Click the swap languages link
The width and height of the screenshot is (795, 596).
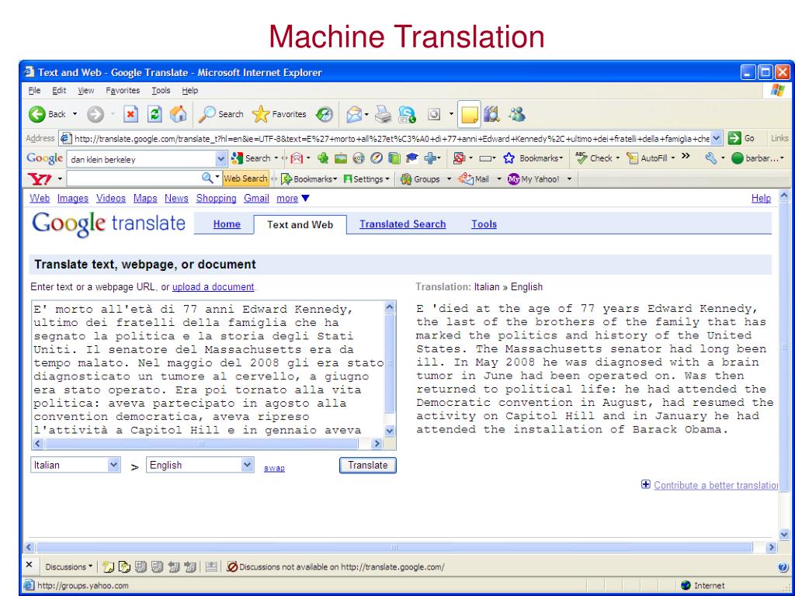pyautogui.click(x=274, y=468)
